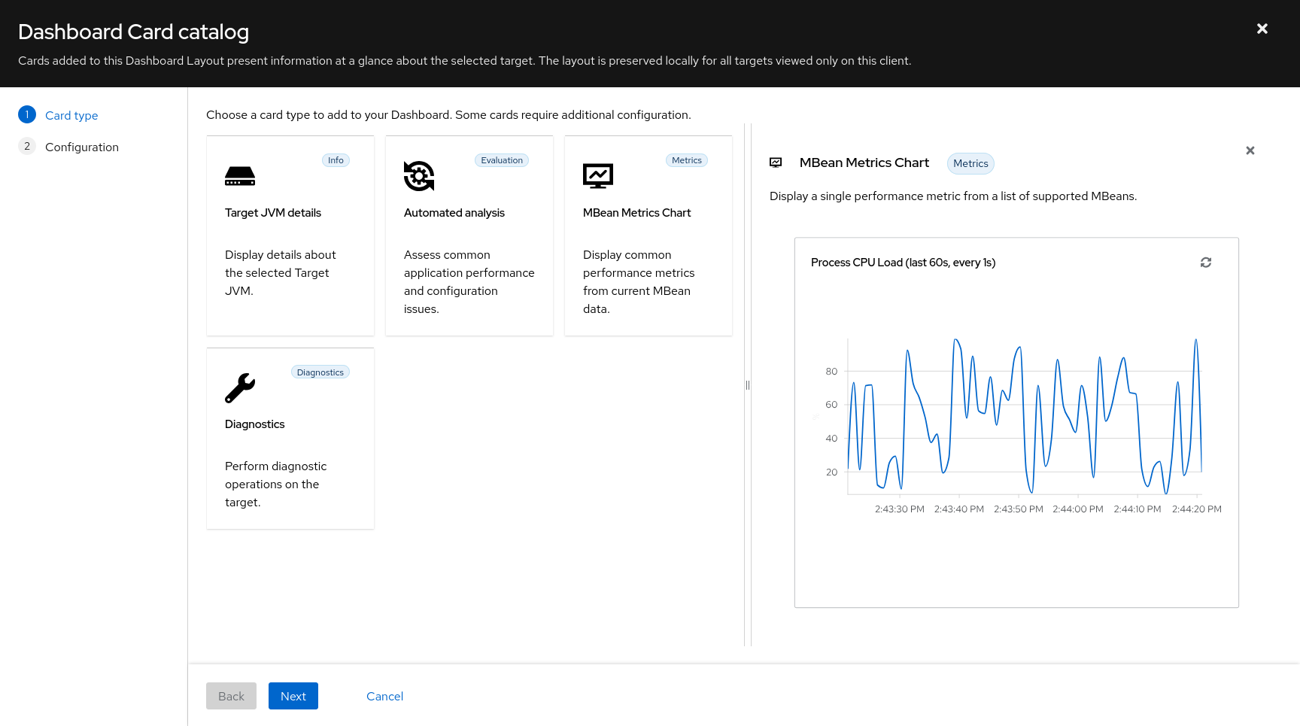Open the Configuration wizard step
The image size is (1300, 726).
[81, 147]
